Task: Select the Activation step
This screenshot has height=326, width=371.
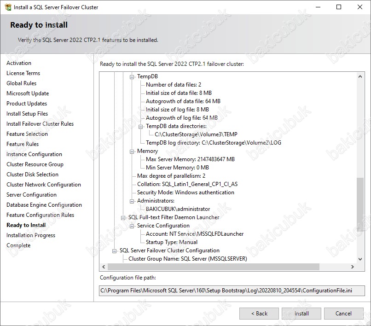Action: click(x=19, y=63)
